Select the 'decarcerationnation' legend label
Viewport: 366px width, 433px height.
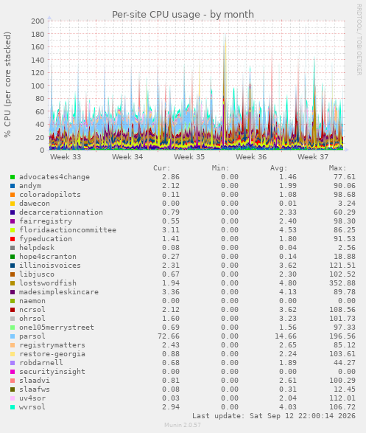(x=61, y=212)
